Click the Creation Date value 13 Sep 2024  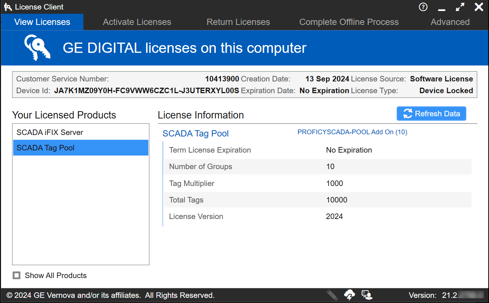click(x=327, y=79)
